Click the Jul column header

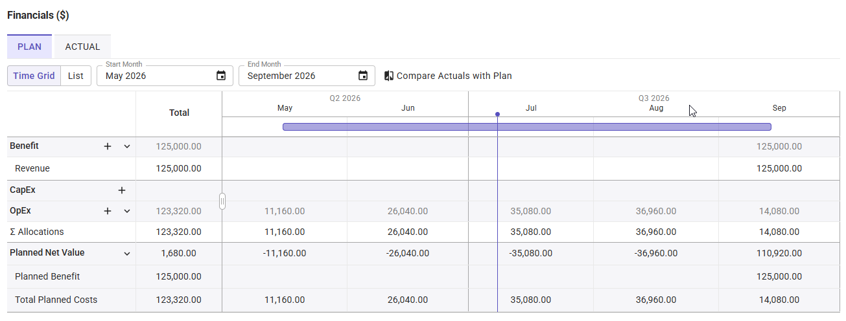click(531, 108)
